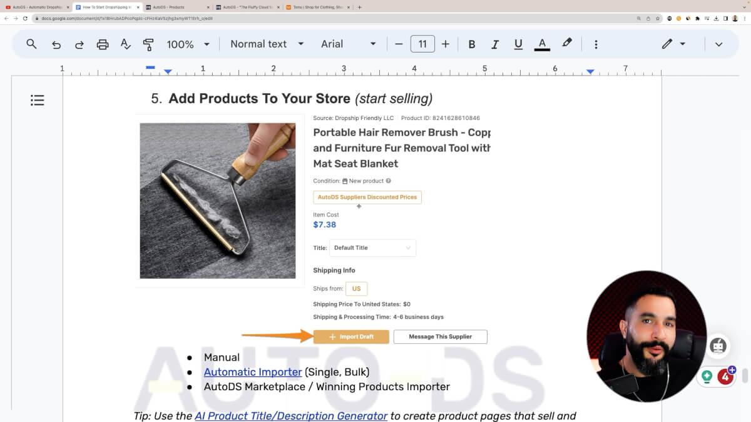This screenshot has width=751, height=422.
Task: Undo the last edit
Action: tap(56, 44)
